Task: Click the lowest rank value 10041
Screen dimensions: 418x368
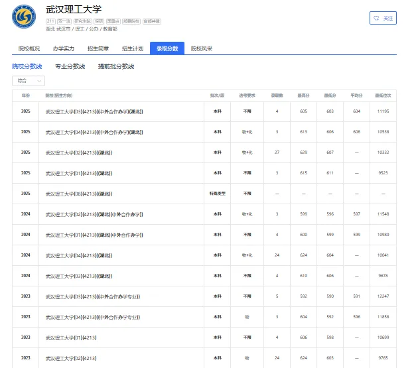Action: (383, 255)
